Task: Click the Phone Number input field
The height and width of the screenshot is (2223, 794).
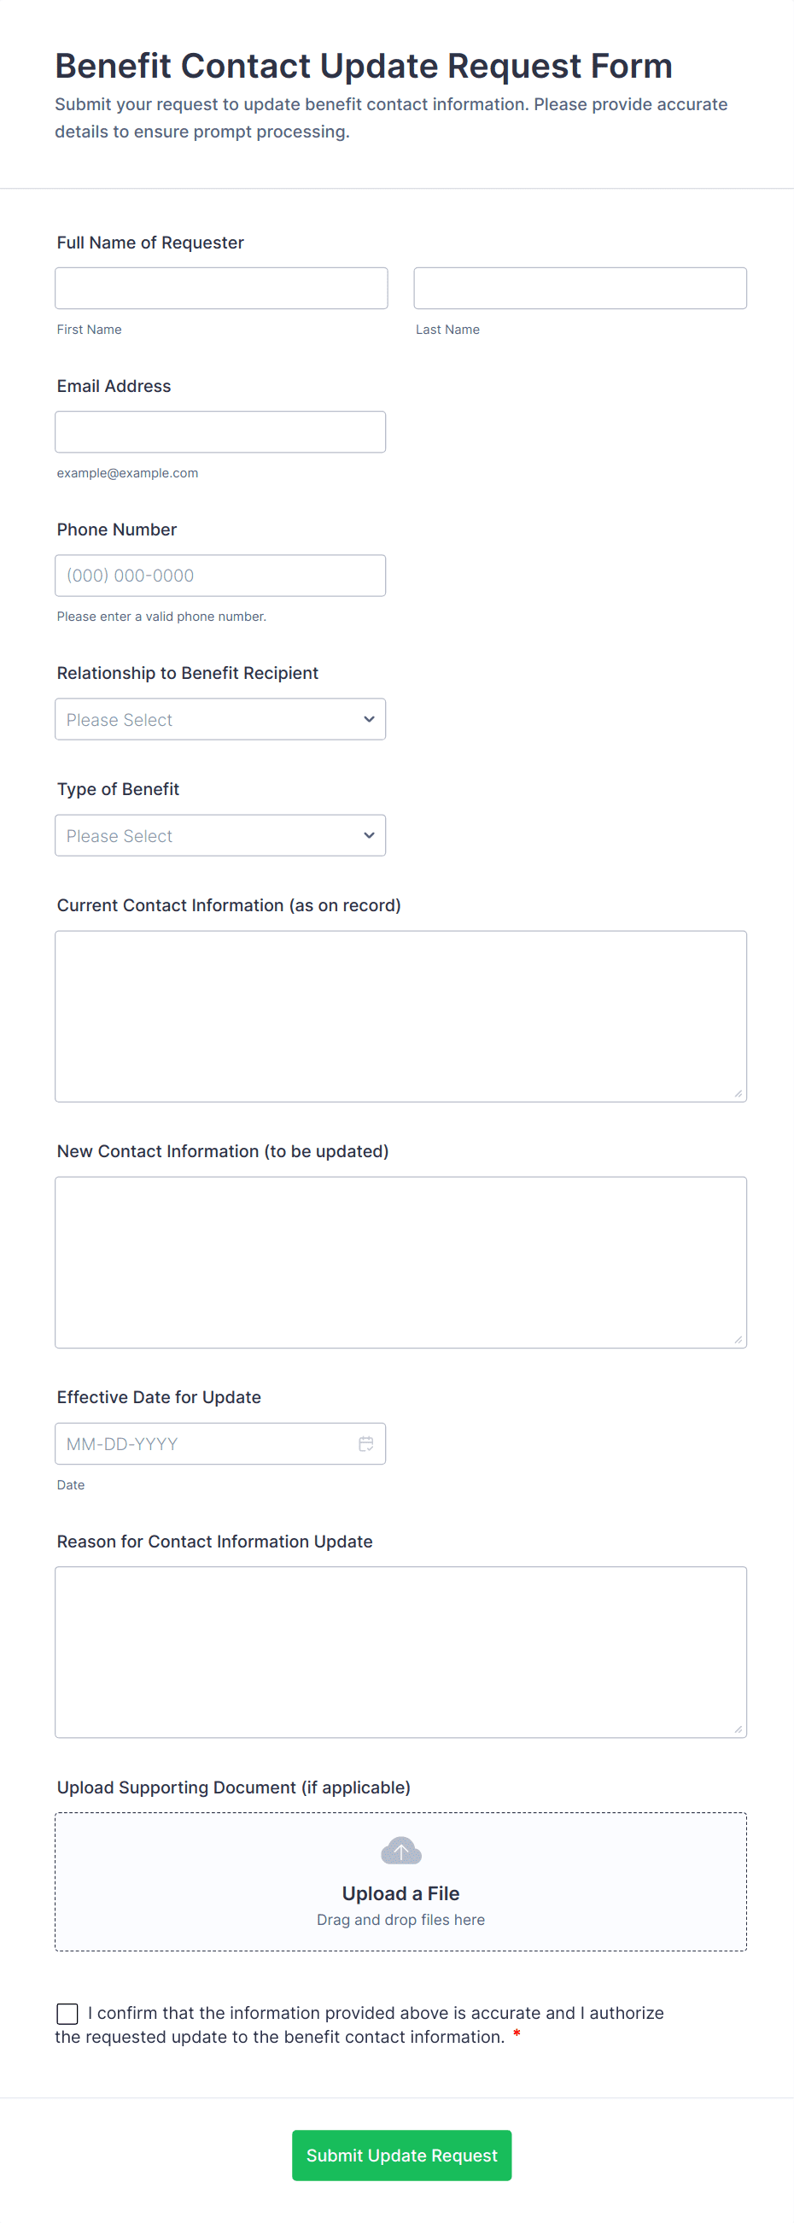Action: pyautogui.click(x=220, y=576)
